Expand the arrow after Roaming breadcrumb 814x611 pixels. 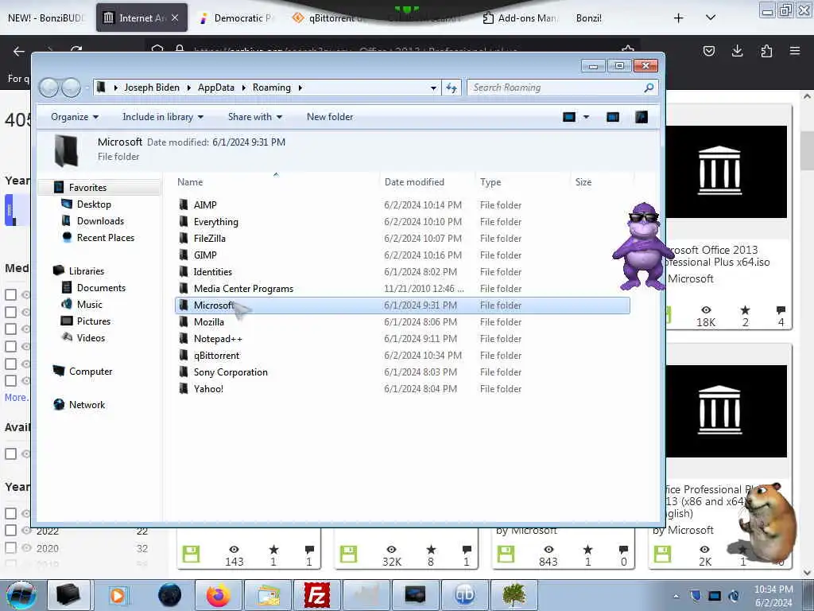click(x=300, y=88)
